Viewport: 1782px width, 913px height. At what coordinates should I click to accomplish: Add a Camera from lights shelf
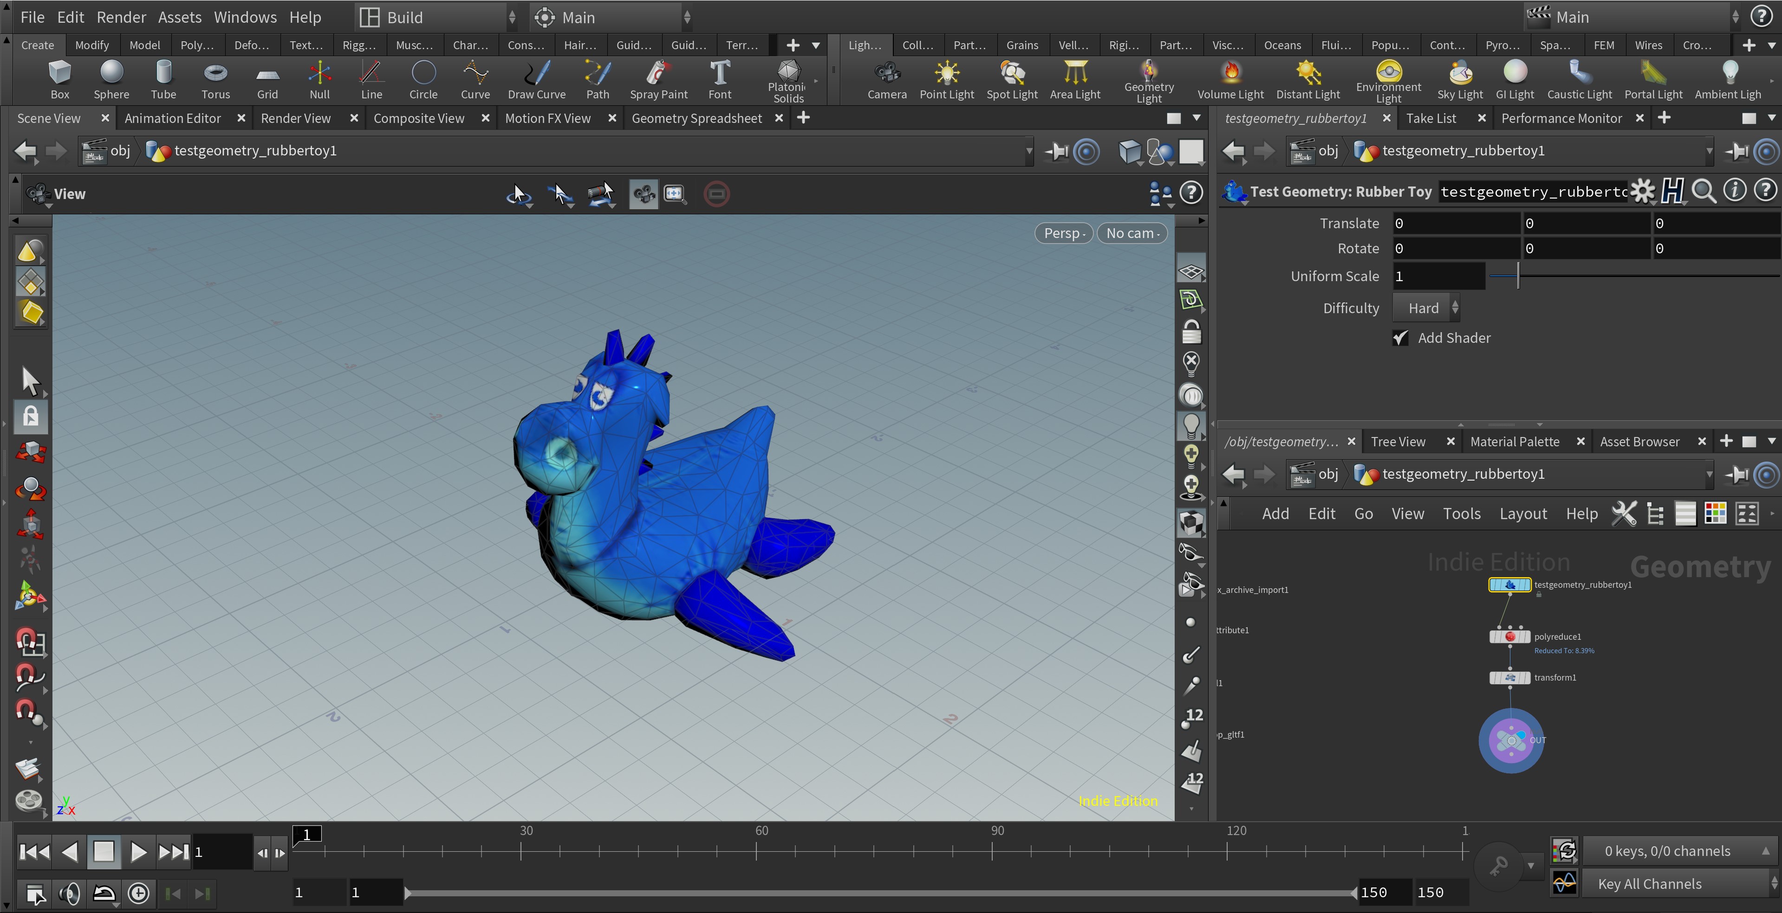click(x=887, y=79)
